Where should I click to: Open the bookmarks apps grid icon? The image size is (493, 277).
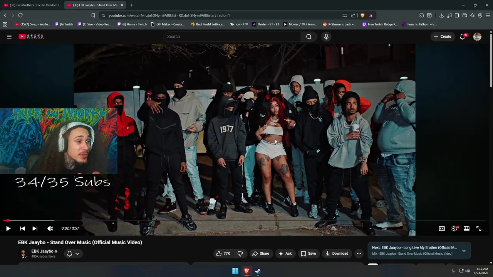[5, 24]
